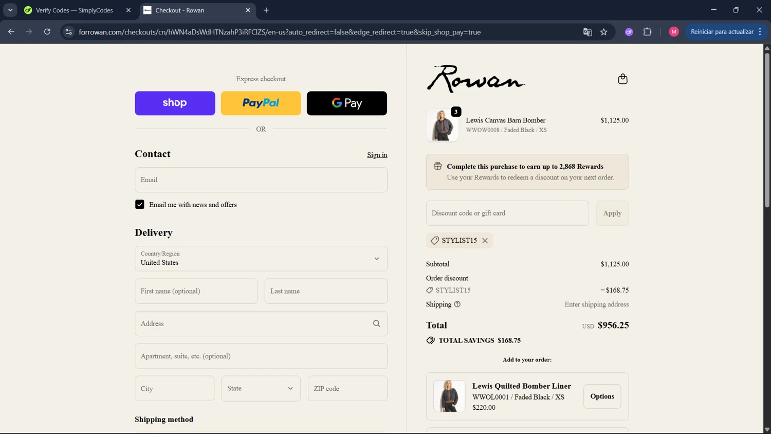
Task: Click the First name (optional) field
Action: pyautogui.click(x=196, y=291)
